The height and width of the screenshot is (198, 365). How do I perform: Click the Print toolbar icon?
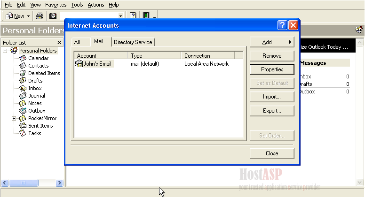(x=40, y=16)
